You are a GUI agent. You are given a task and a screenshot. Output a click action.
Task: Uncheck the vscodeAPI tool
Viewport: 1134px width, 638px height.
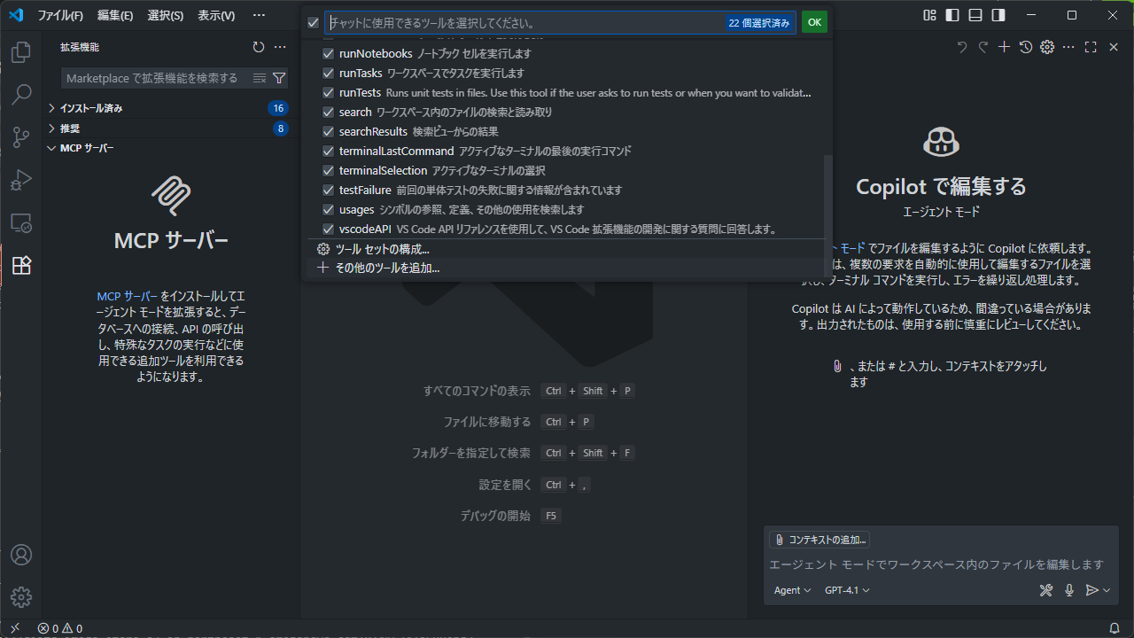329,229
